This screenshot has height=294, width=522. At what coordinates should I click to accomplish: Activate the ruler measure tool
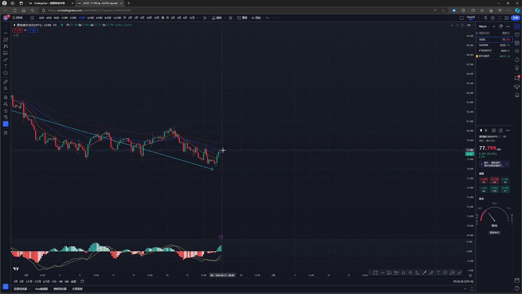tap(5, 82)
